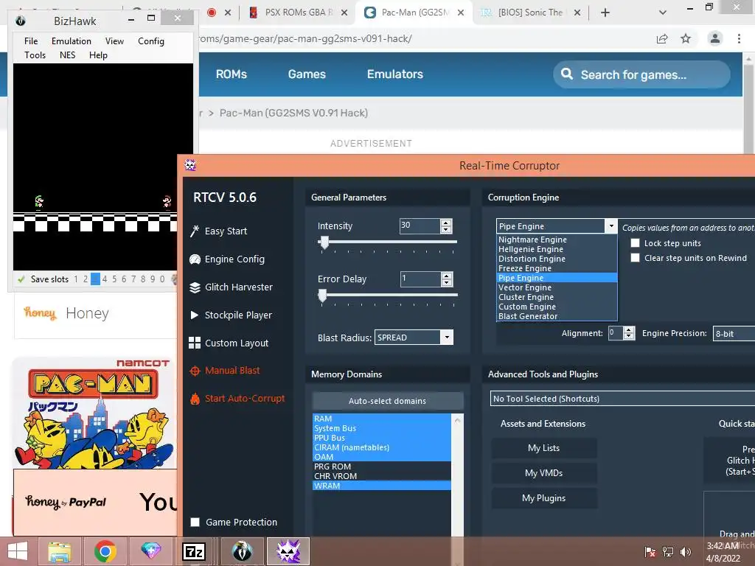This screenshot has height=566, width=755.
Task: Select BizHawk save slot 4
Action: click(105, 279)
